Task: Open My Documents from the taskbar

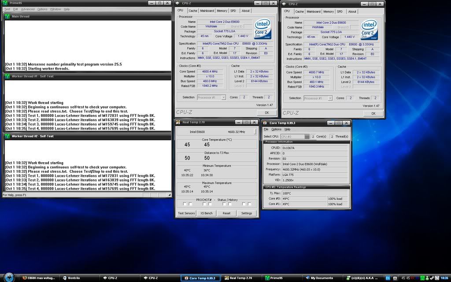Action: click(319, 278)
